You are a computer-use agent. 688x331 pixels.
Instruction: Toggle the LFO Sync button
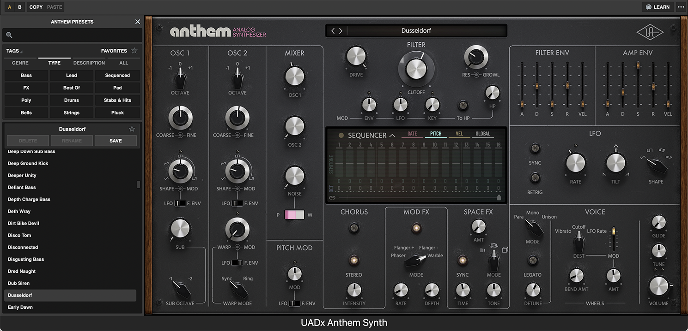point(535,148)
